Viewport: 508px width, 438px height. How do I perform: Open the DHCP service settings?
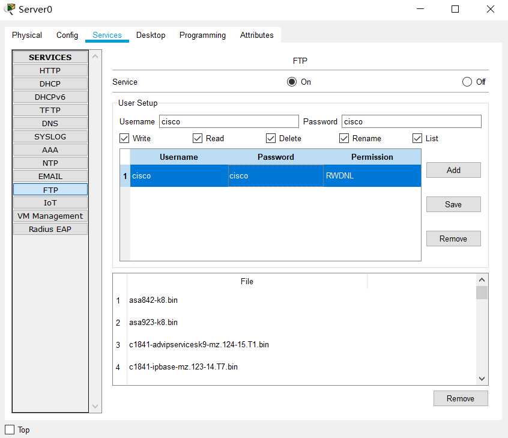50,84
